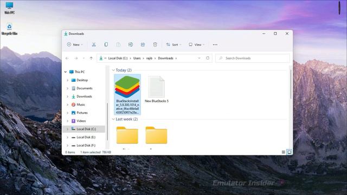Collapse the Today group
Image resolution: width=347 pixels, height=195 pixels.
[113, 70]
